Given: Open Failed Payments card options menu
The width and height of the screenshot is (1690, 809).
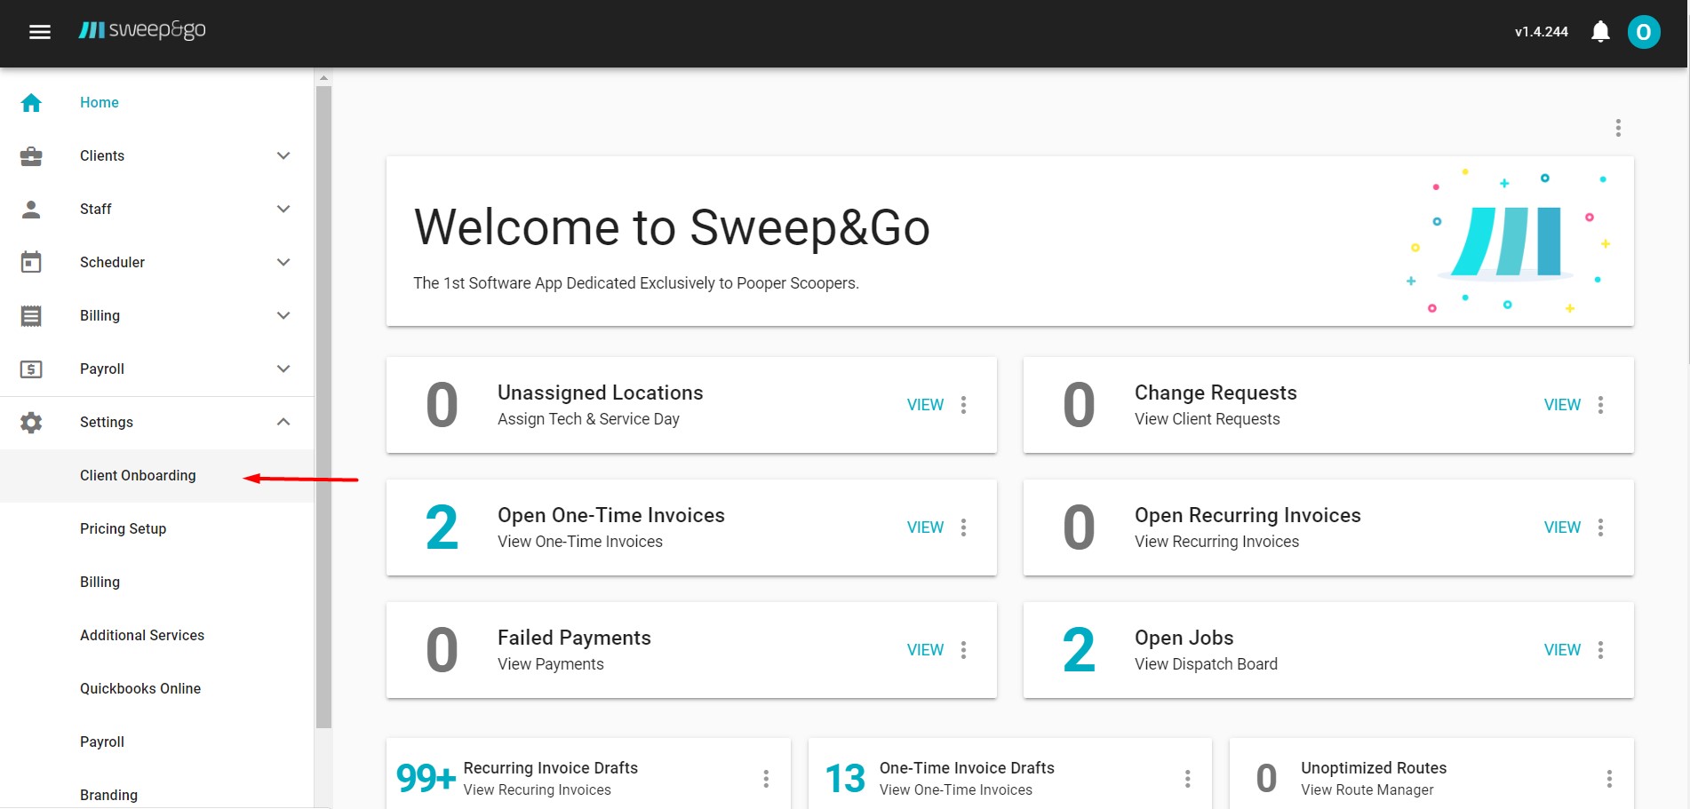Looking at the screenshot, I should point(963,650).
